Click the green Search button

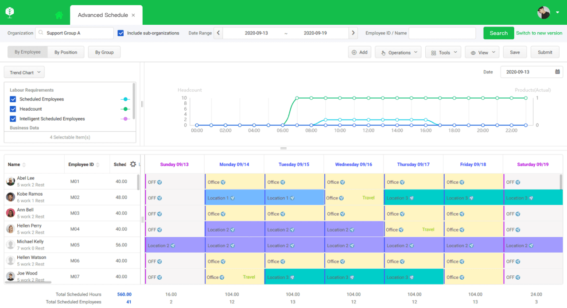(498, 33)
